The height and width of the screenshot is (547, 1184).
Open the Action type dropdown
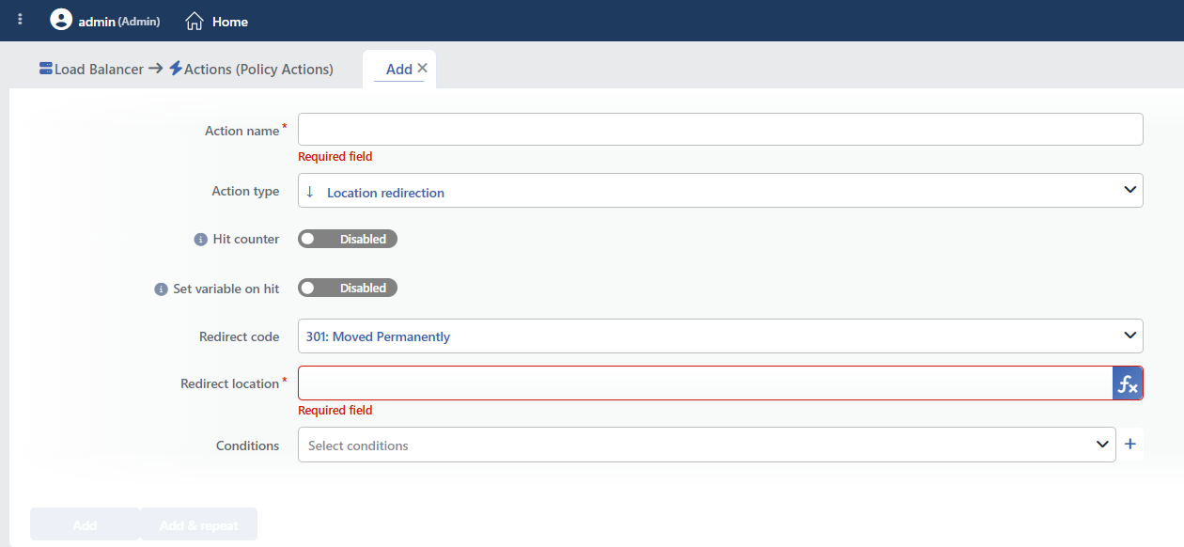pyautogui.click(x=721, y=190)
